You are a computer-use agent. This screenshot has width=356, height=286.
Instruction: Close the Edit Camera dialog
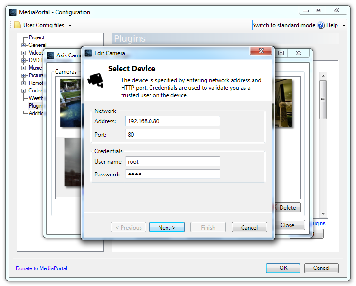click(261, 51)
